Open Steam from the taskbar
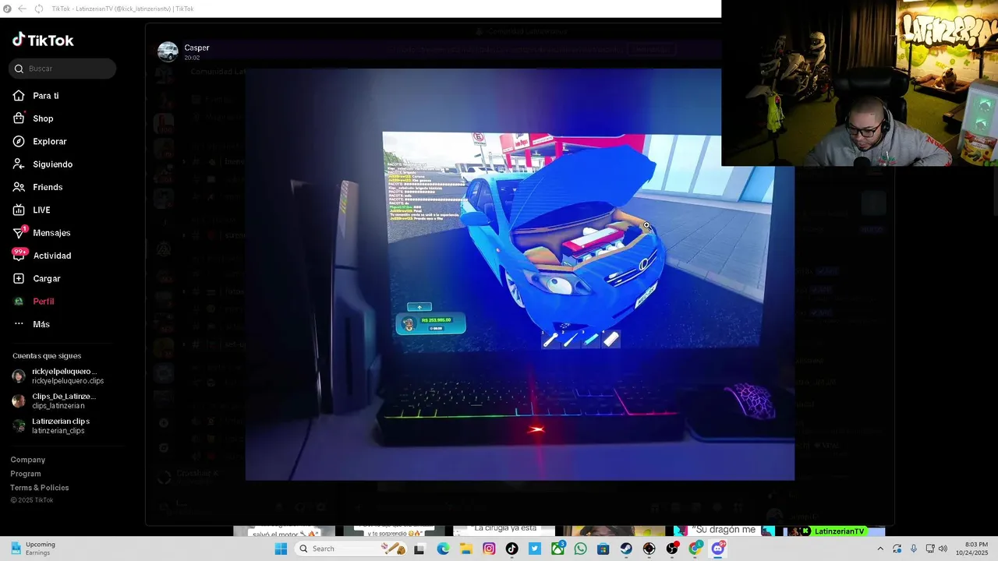The image size is (998, 561). click(x=626, y=549)
